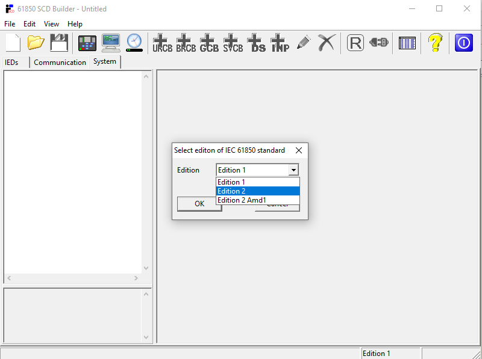
Task: Click the blue grid table toolbar icon
Action: [407, 43]
